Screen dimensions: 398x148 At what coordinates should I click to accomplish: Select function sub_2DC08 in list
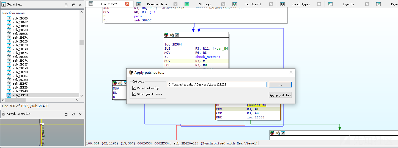(x=20, y=57)
